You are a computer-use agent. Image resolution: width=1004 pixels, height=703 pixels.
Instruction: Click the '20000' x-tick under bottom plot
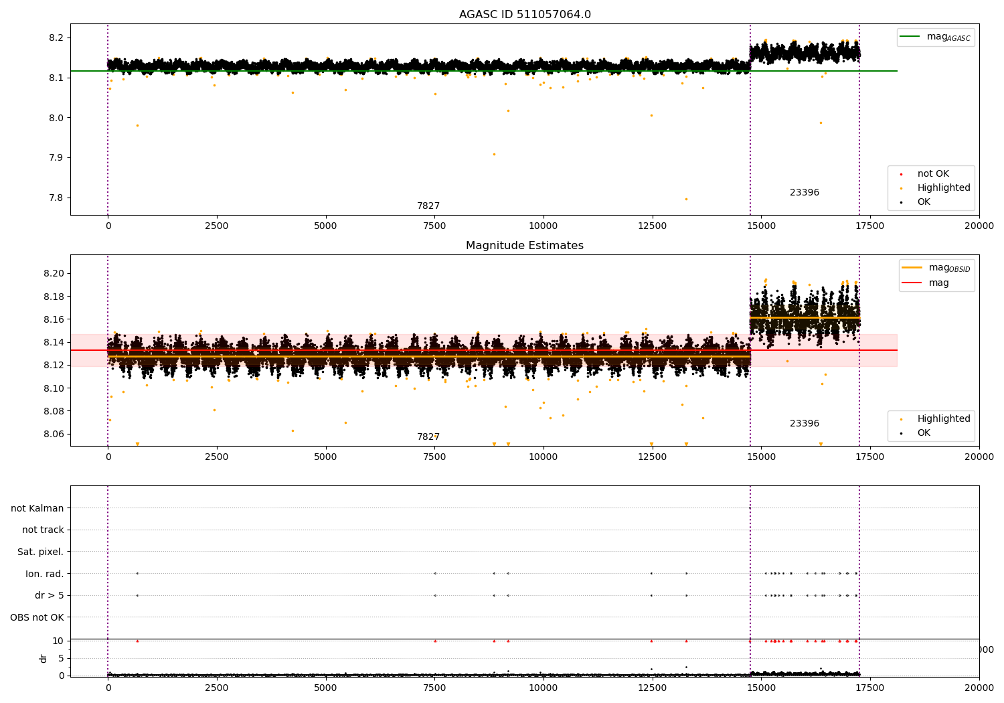point(979,688)
